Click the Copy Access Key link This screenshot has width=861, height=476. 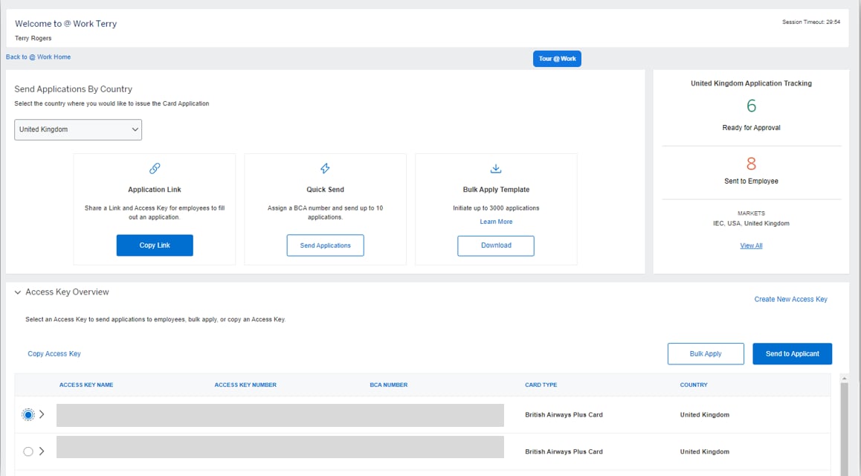click(x=54, y=353)
